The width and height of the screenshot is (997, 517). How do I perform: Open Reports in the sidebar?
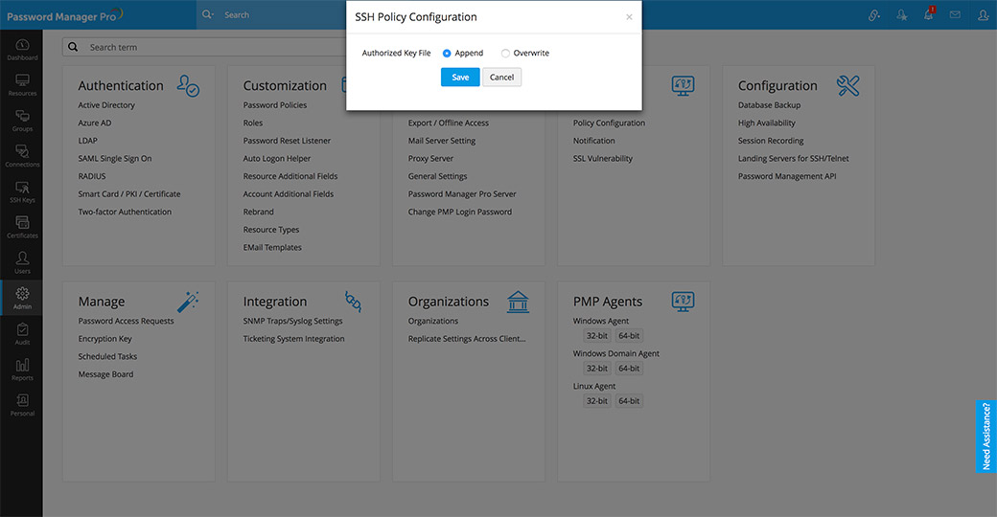point(21,369)
